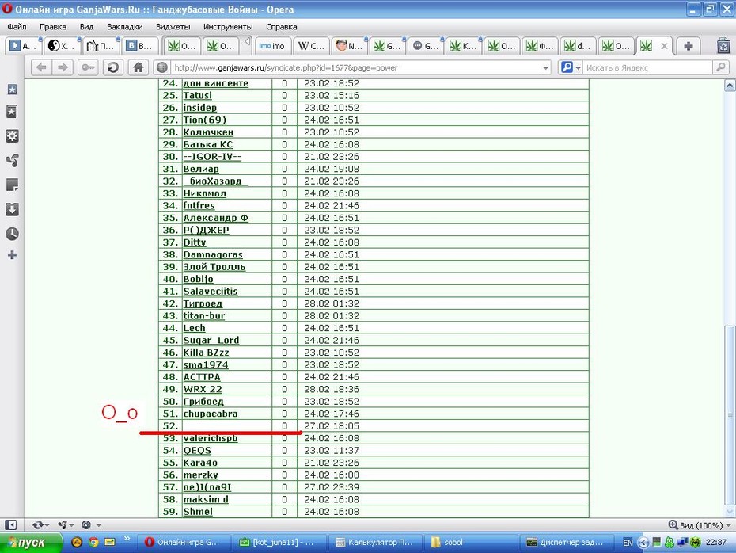Go to the browser home page icon
This screenshot has height=553, width=736.
click(x=138, y=67)
